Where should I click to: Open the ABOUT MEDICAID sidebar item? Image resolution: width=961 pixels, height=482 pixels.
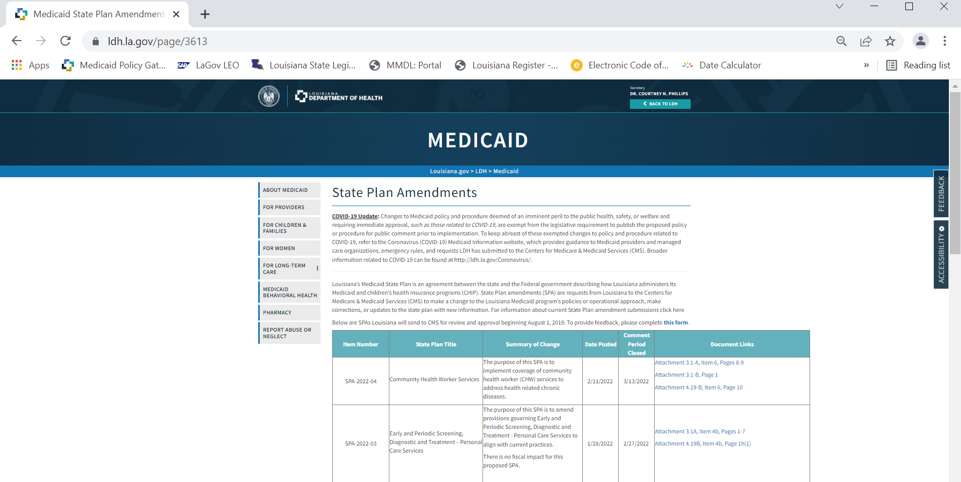tap(290, 190)
